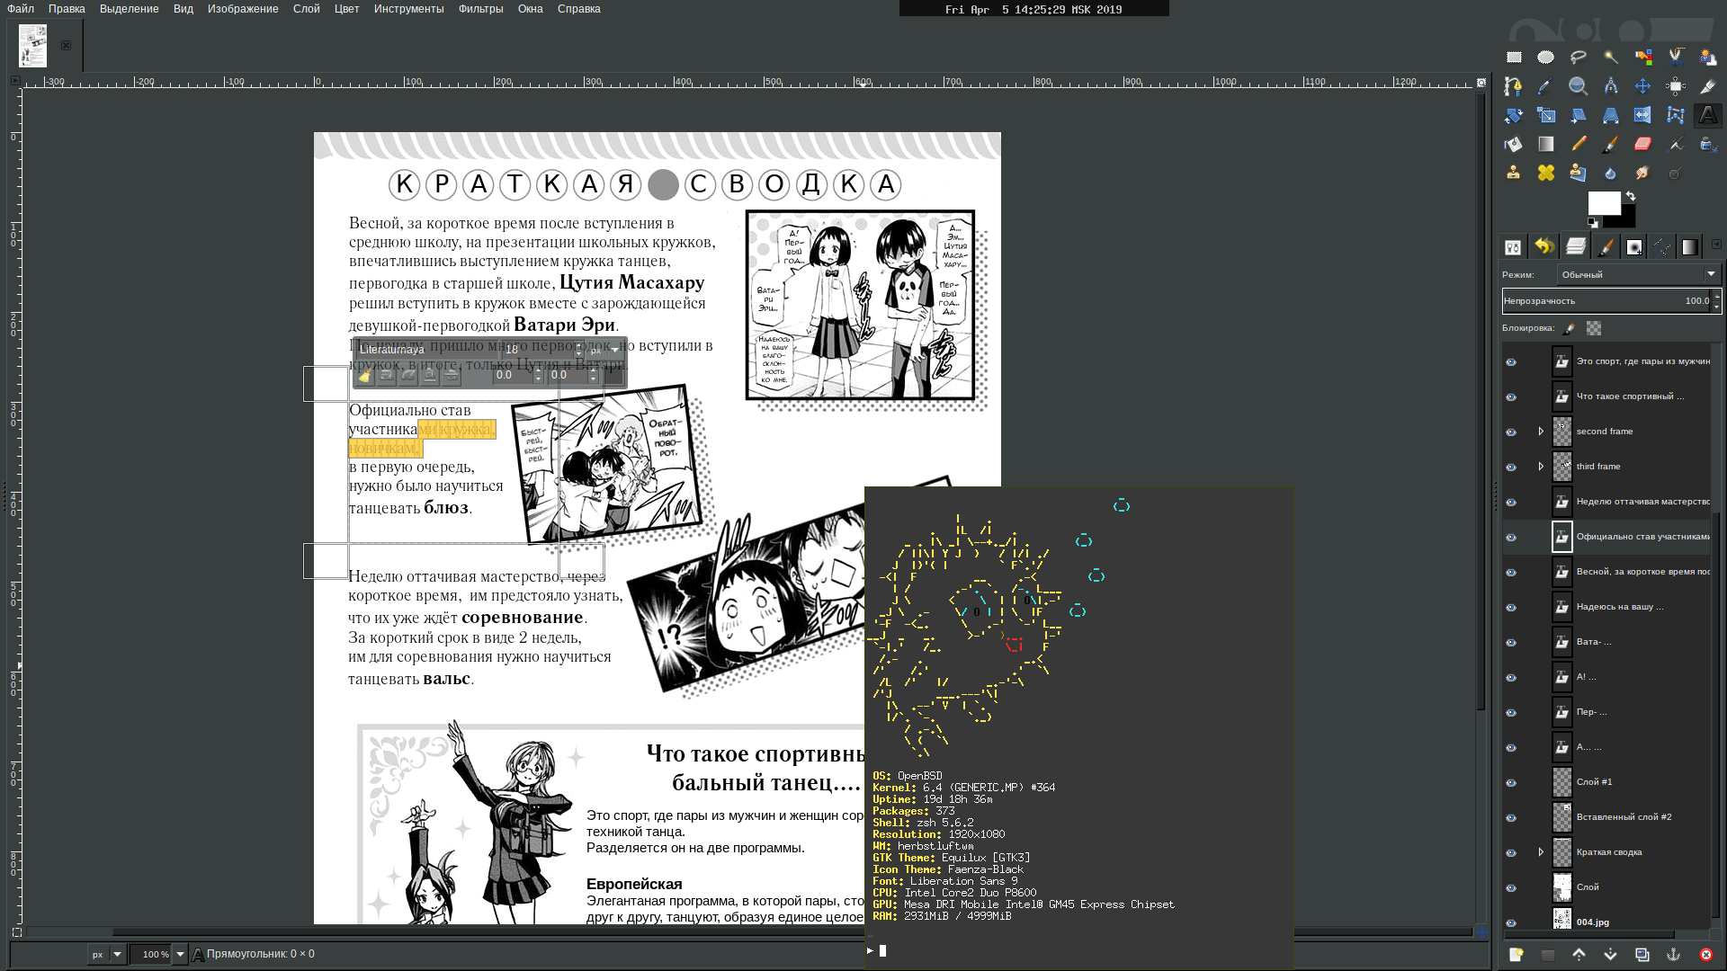Select the Eraser tool
Viewport: 1727px width, 971px height.
pyautogui.click(x=1642, y=144)
